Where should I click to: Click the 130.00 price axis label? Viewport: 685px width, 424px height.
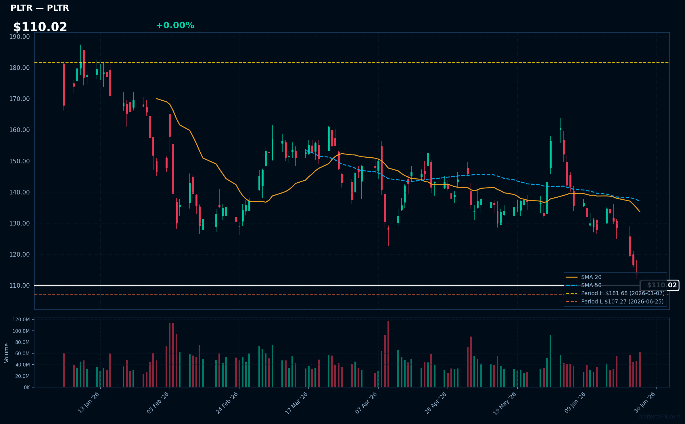tap(20, 223)
